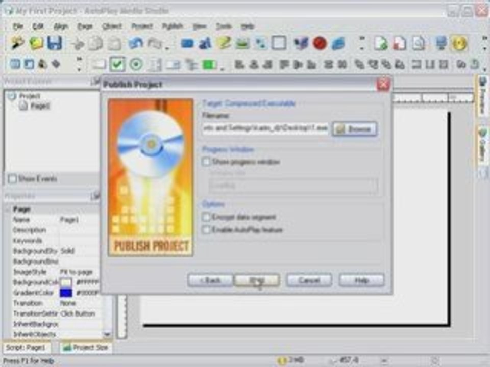
Task: Click the Filename path input field
Action: point(265,128)
